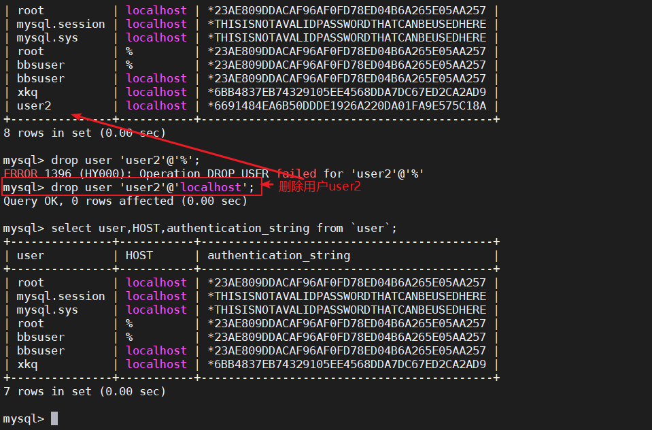652x430 pixels.
Task: Select mysql.sys in the table that lists user2
Action: (x=47, y=38)
